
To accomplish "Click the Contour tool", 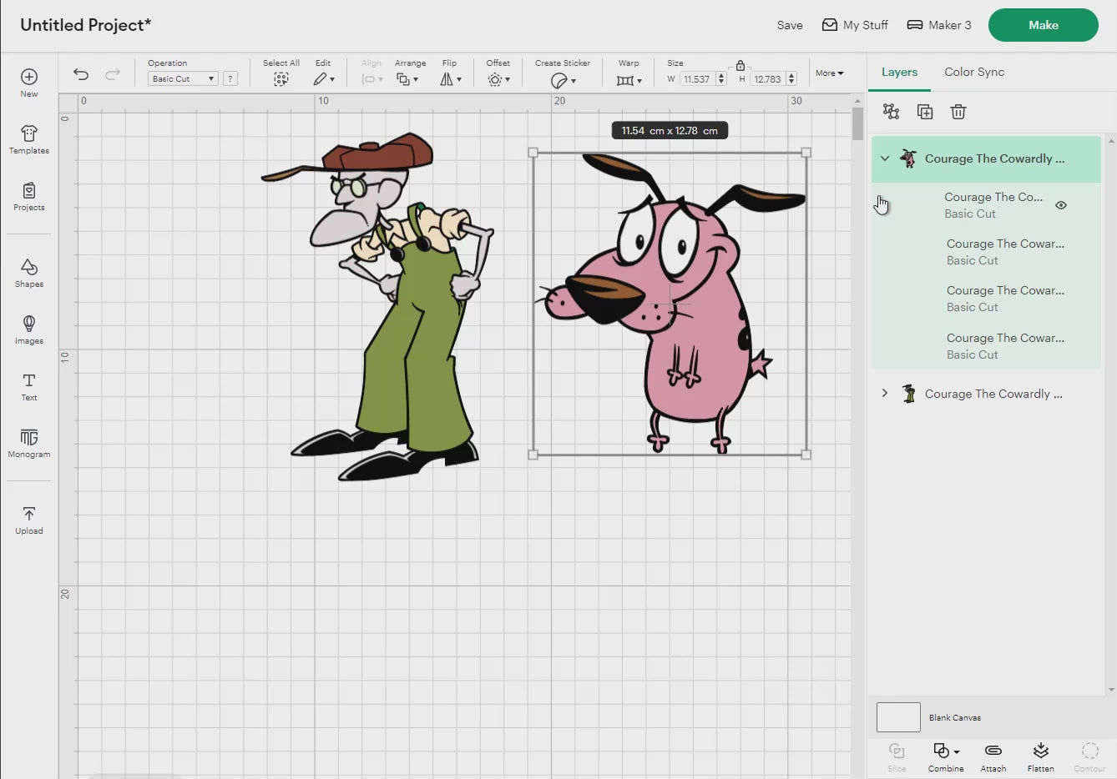I will [x=1089, y=757].
